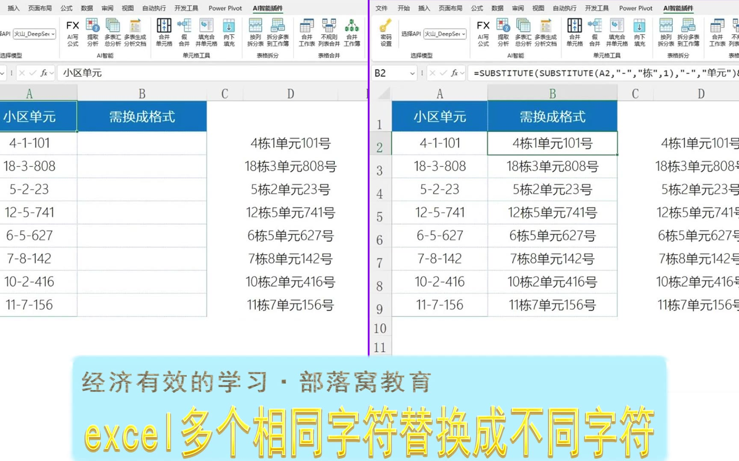Screen dimensions: 739x461
Task: Open 不规则列表合并 in left window
Action: coord(329,32)
